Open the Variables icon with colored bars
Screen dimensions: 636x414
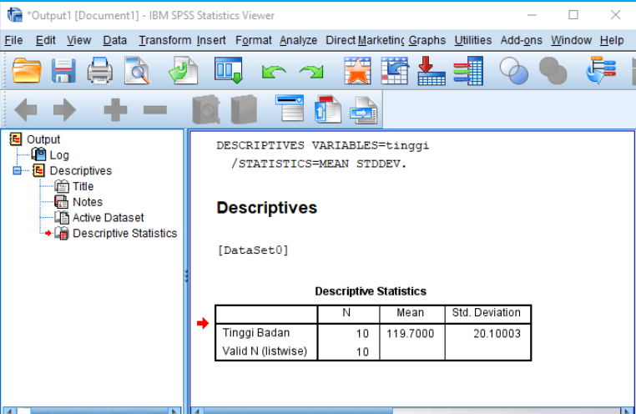click(x=468, y=71)
